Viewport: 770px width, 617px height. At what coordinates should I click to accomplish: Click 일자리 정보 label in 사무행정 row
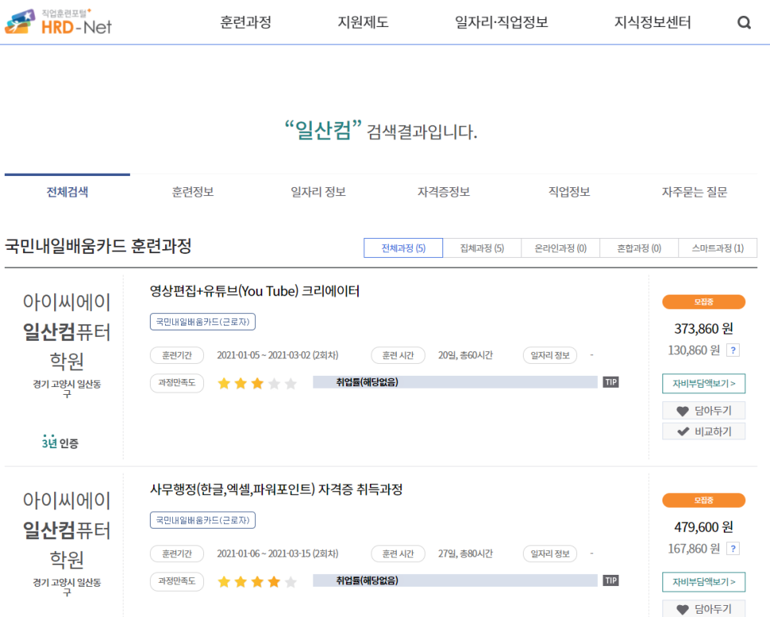click(550, 554)
